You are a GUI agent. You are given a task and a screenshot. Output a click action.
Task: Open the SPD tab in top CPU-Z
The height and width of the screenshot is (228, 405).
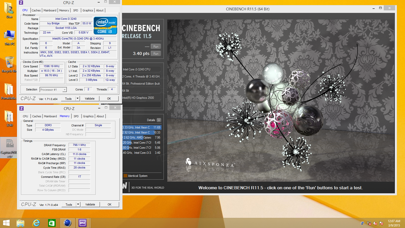(76, 10)
